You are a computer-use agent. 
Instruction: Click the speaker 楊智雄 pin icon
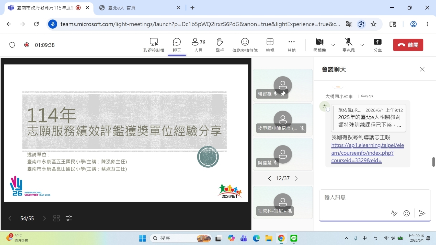283,94
